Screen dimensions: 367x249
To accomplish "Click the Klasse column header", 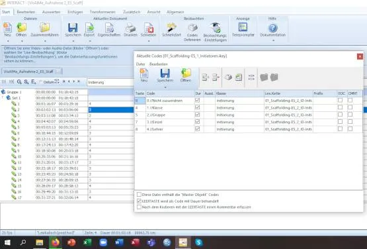I will click(239, 93).
